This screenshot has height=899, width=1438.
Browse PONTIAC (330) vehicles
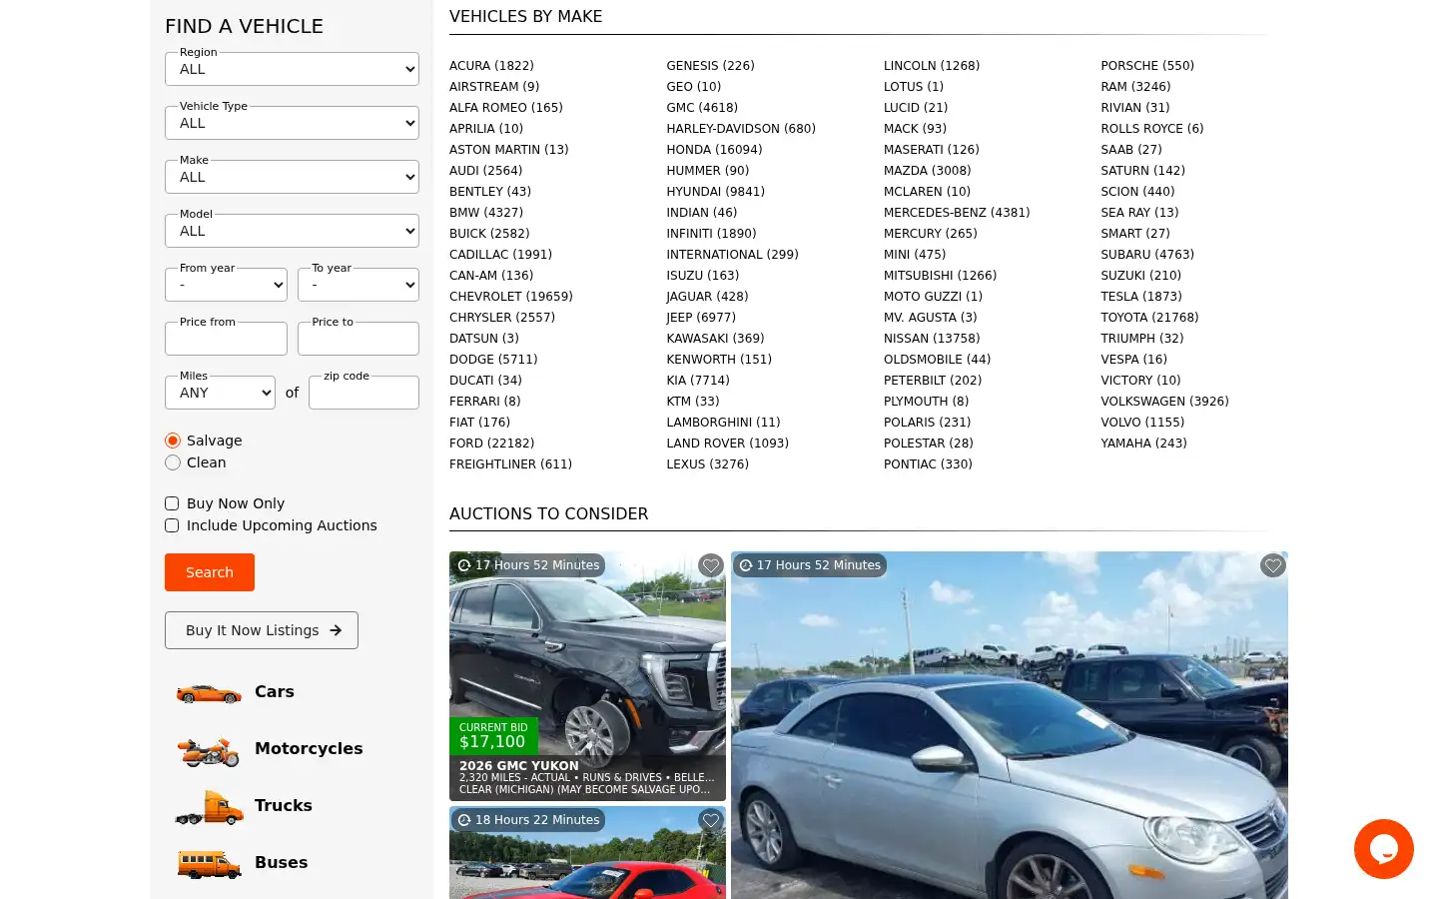pos(928,464)
